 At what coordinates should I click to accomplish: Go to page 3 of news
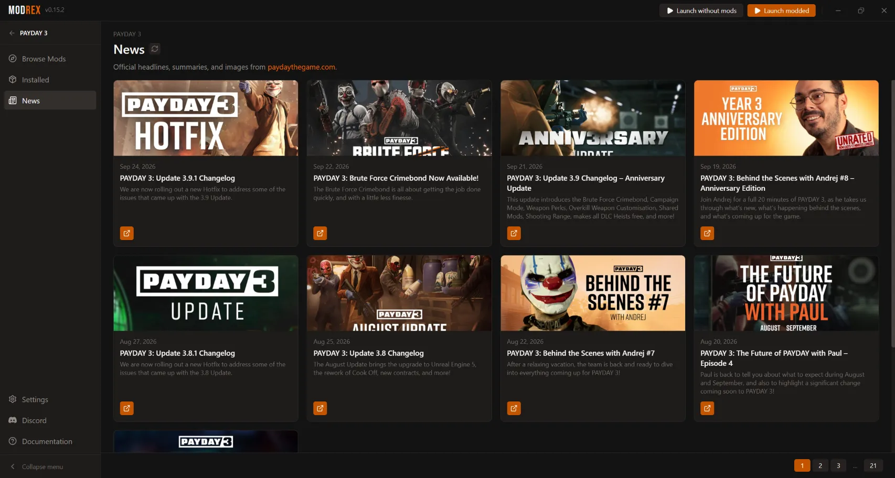[838, 465]
